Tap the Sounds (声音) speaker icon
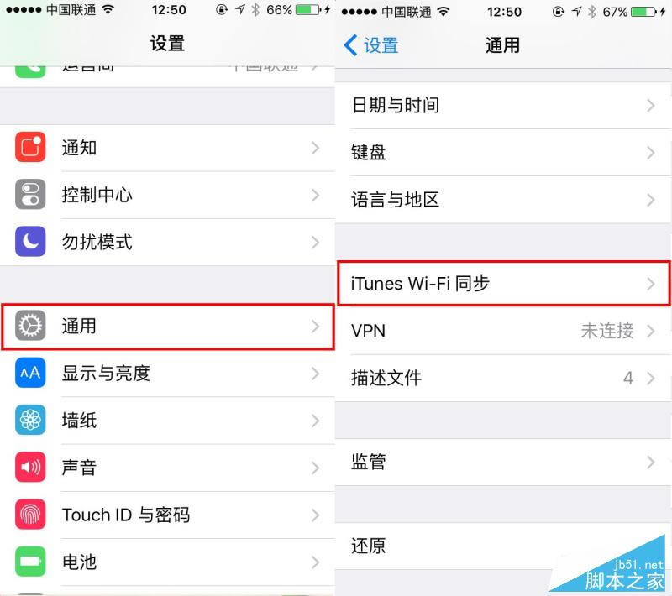The image size is (672, 596). click(x=30, y=467)
